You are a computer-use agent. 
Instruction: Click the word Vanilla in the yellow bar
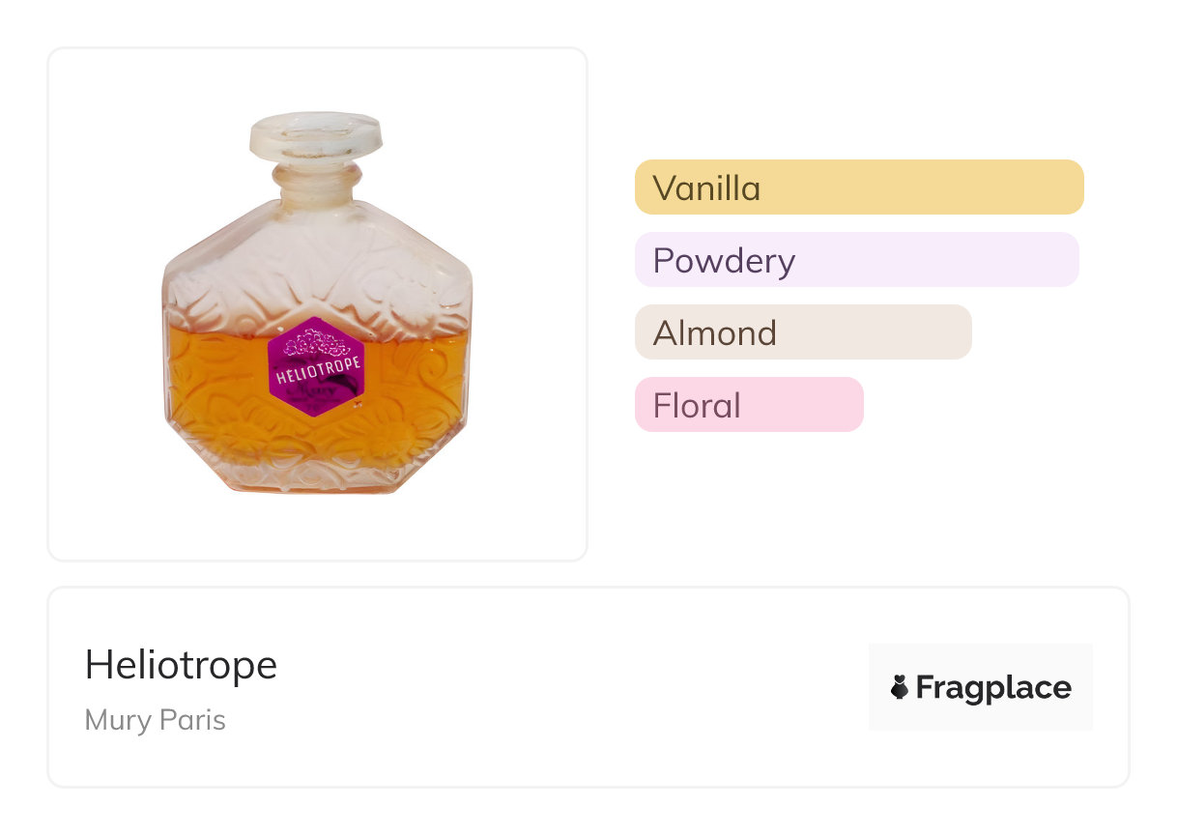(x=706, y=187)
